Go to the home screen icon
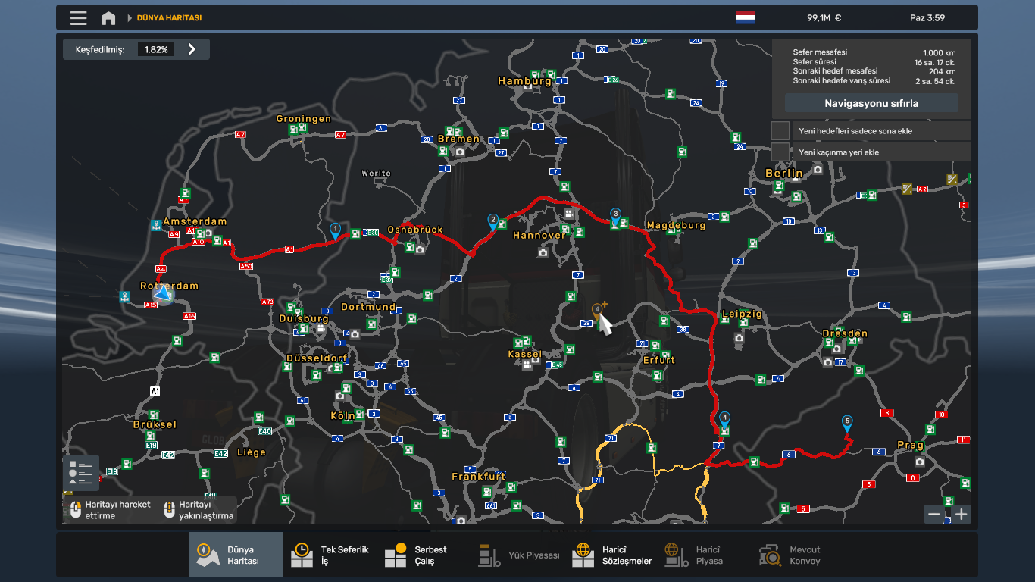The height and width of the screenshot is (582, 1035). click(x=108, y=17)
